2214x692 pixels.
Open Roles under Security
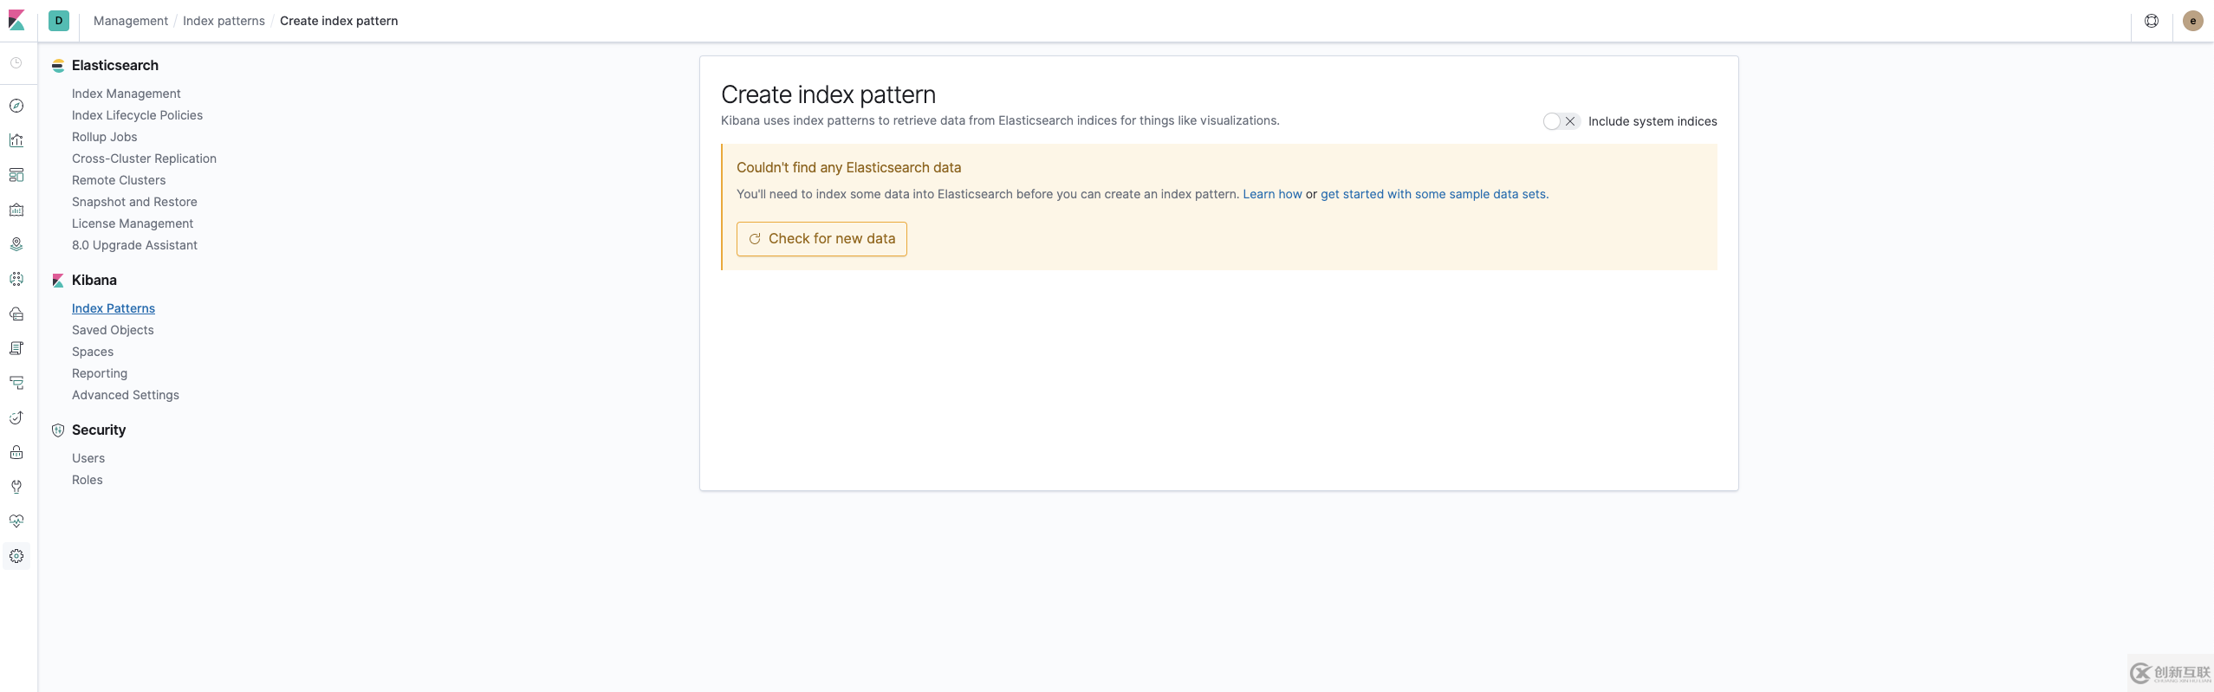point(88,480)
